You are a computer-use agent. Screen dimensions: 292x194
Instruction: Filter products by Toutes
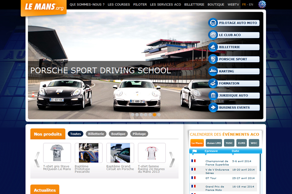pyautogui.click(x=76, y=134)
